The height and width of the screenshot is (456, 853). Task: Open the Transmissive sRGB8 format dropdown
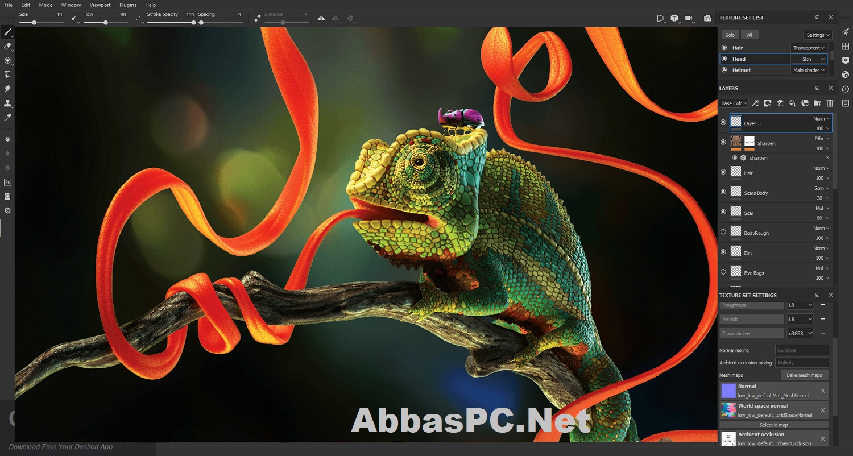pyautogui.click(x=800, y=333)
